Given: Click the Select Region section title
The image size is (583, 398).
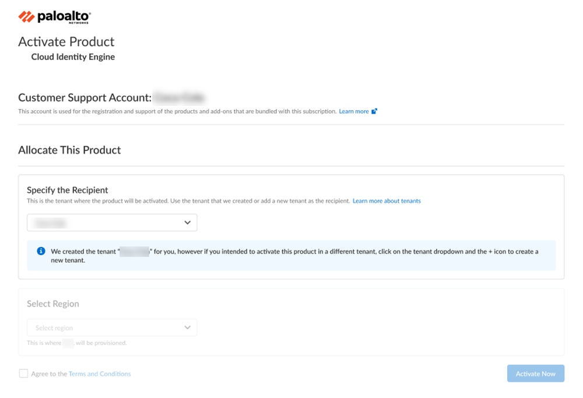Looking at the screenshot, I should [x=53, y=304].
